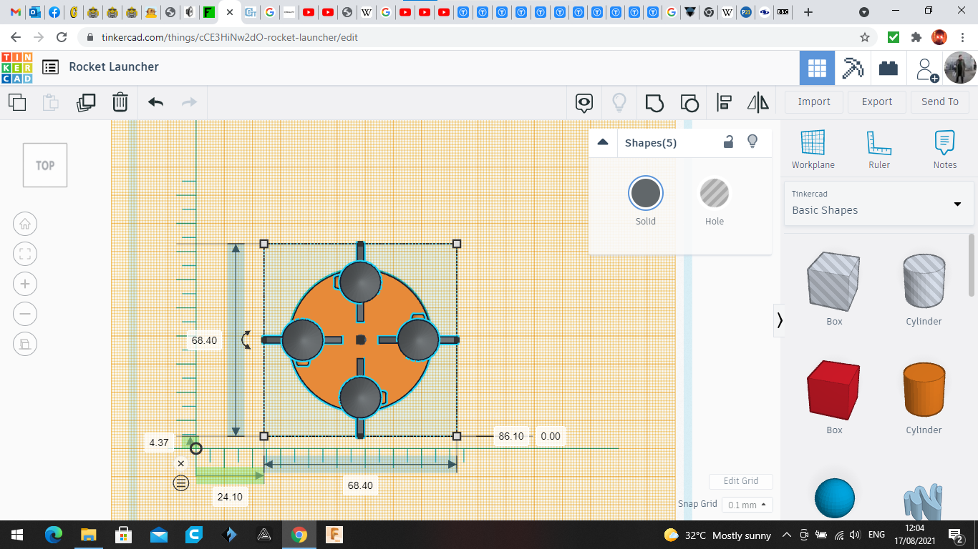978x549 pixels.
Task: Open the Notes tool
Action: pyautogui.click(x=944, y=149)
